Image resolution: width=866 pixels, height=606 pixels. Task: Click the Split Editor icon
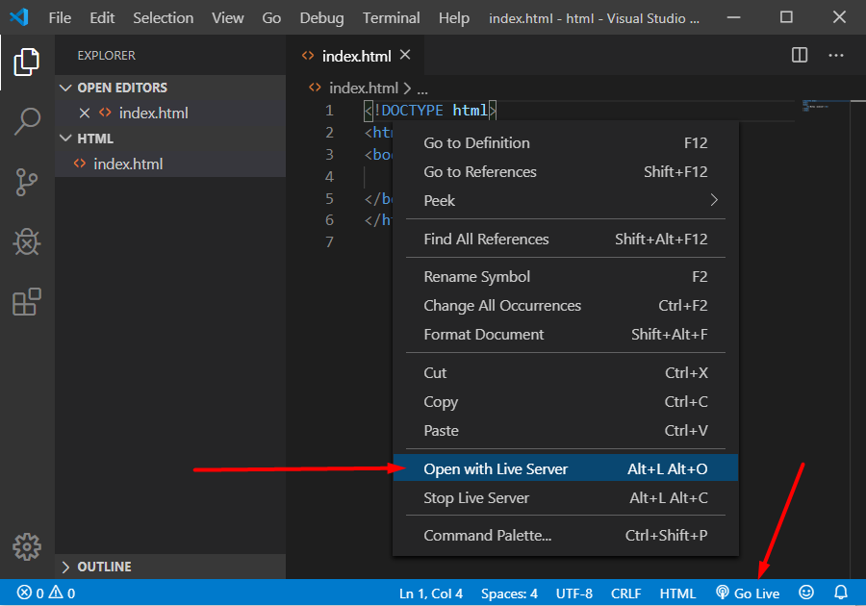[x=800, y=55]
